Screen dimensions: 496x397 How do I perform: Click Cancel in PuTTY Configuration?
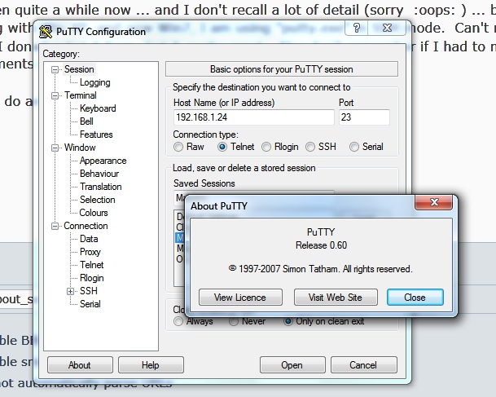364,365
